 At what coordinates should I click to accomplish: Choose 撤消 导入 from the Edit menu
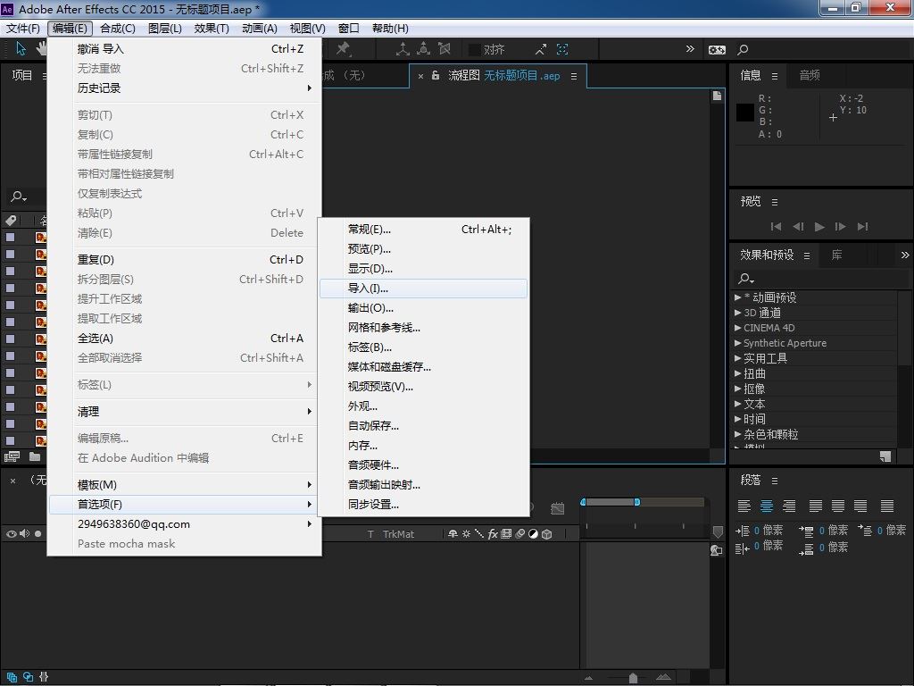(x=184, y=49)
